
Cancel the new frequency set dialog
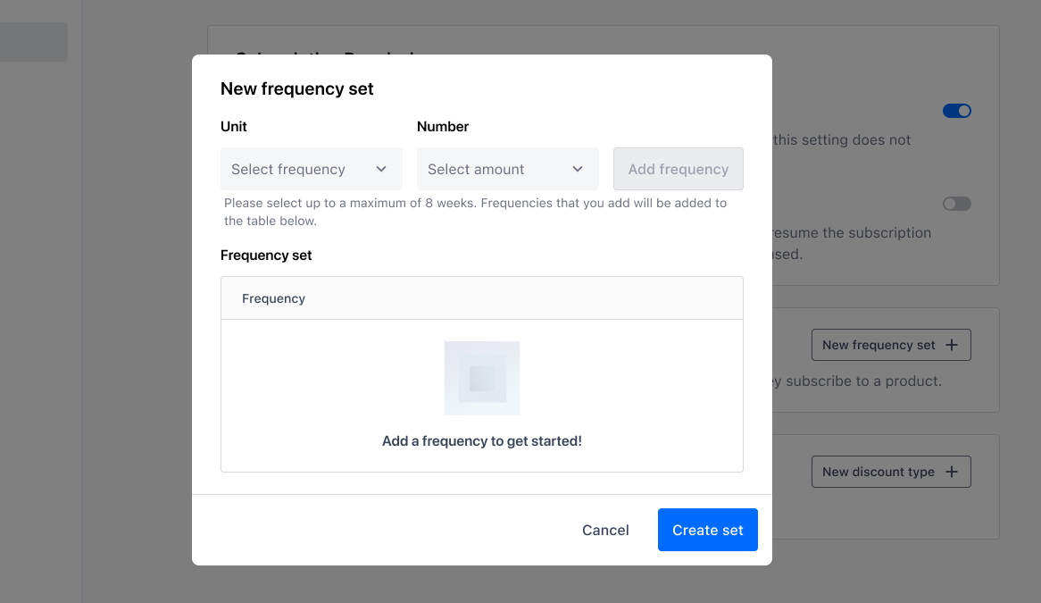(x=605, y=530)
